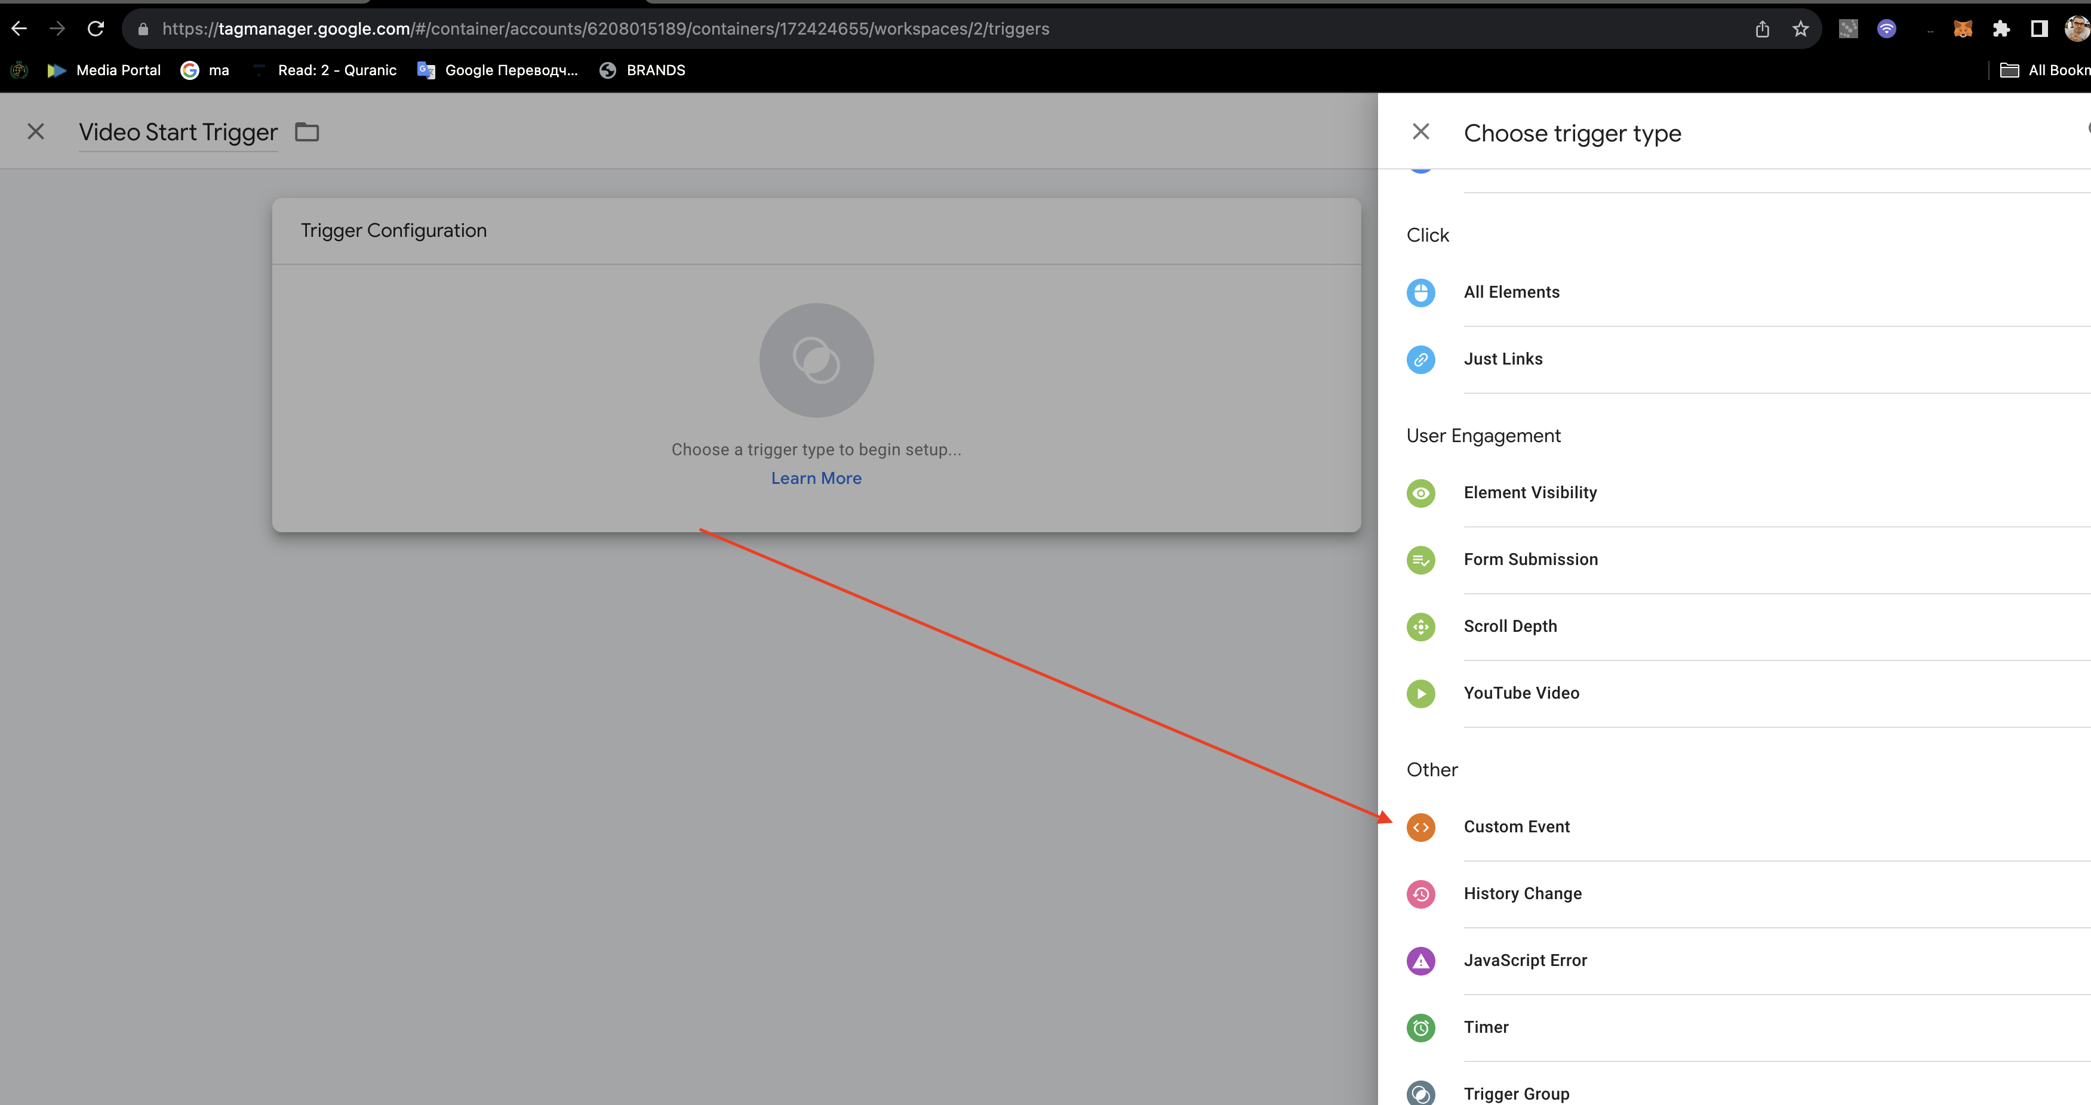Choose the Form Submission trigger type

1748,560
